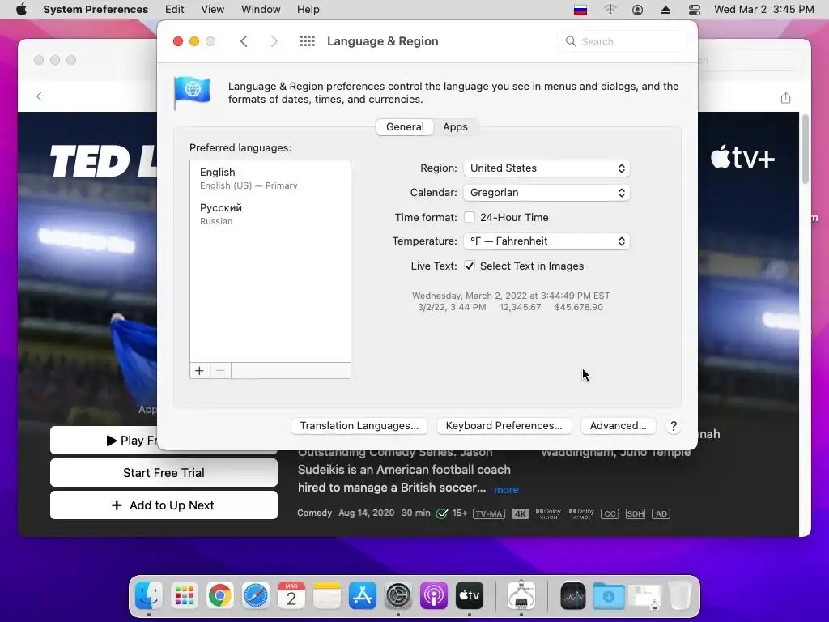Open the Edit menu
The height and width of the screenshot is (622, 829).
click(175, 10)
